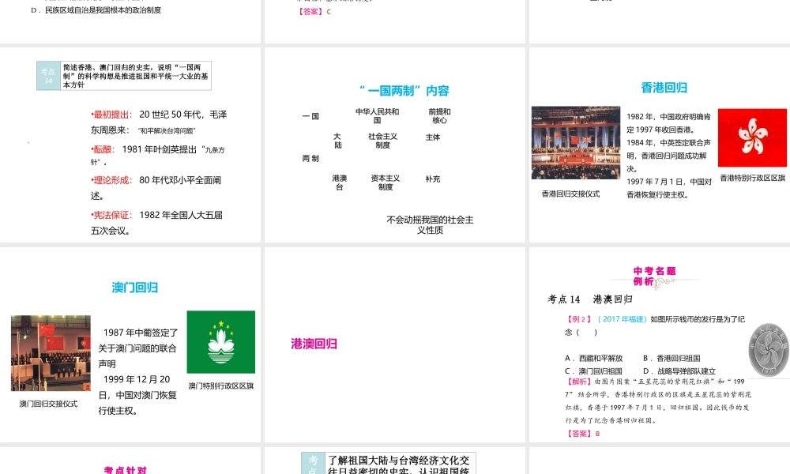This screenshot has height=474, width=790.
Task: Click the '社会主义制度' diagram label
Action: [x=382, y=141]
